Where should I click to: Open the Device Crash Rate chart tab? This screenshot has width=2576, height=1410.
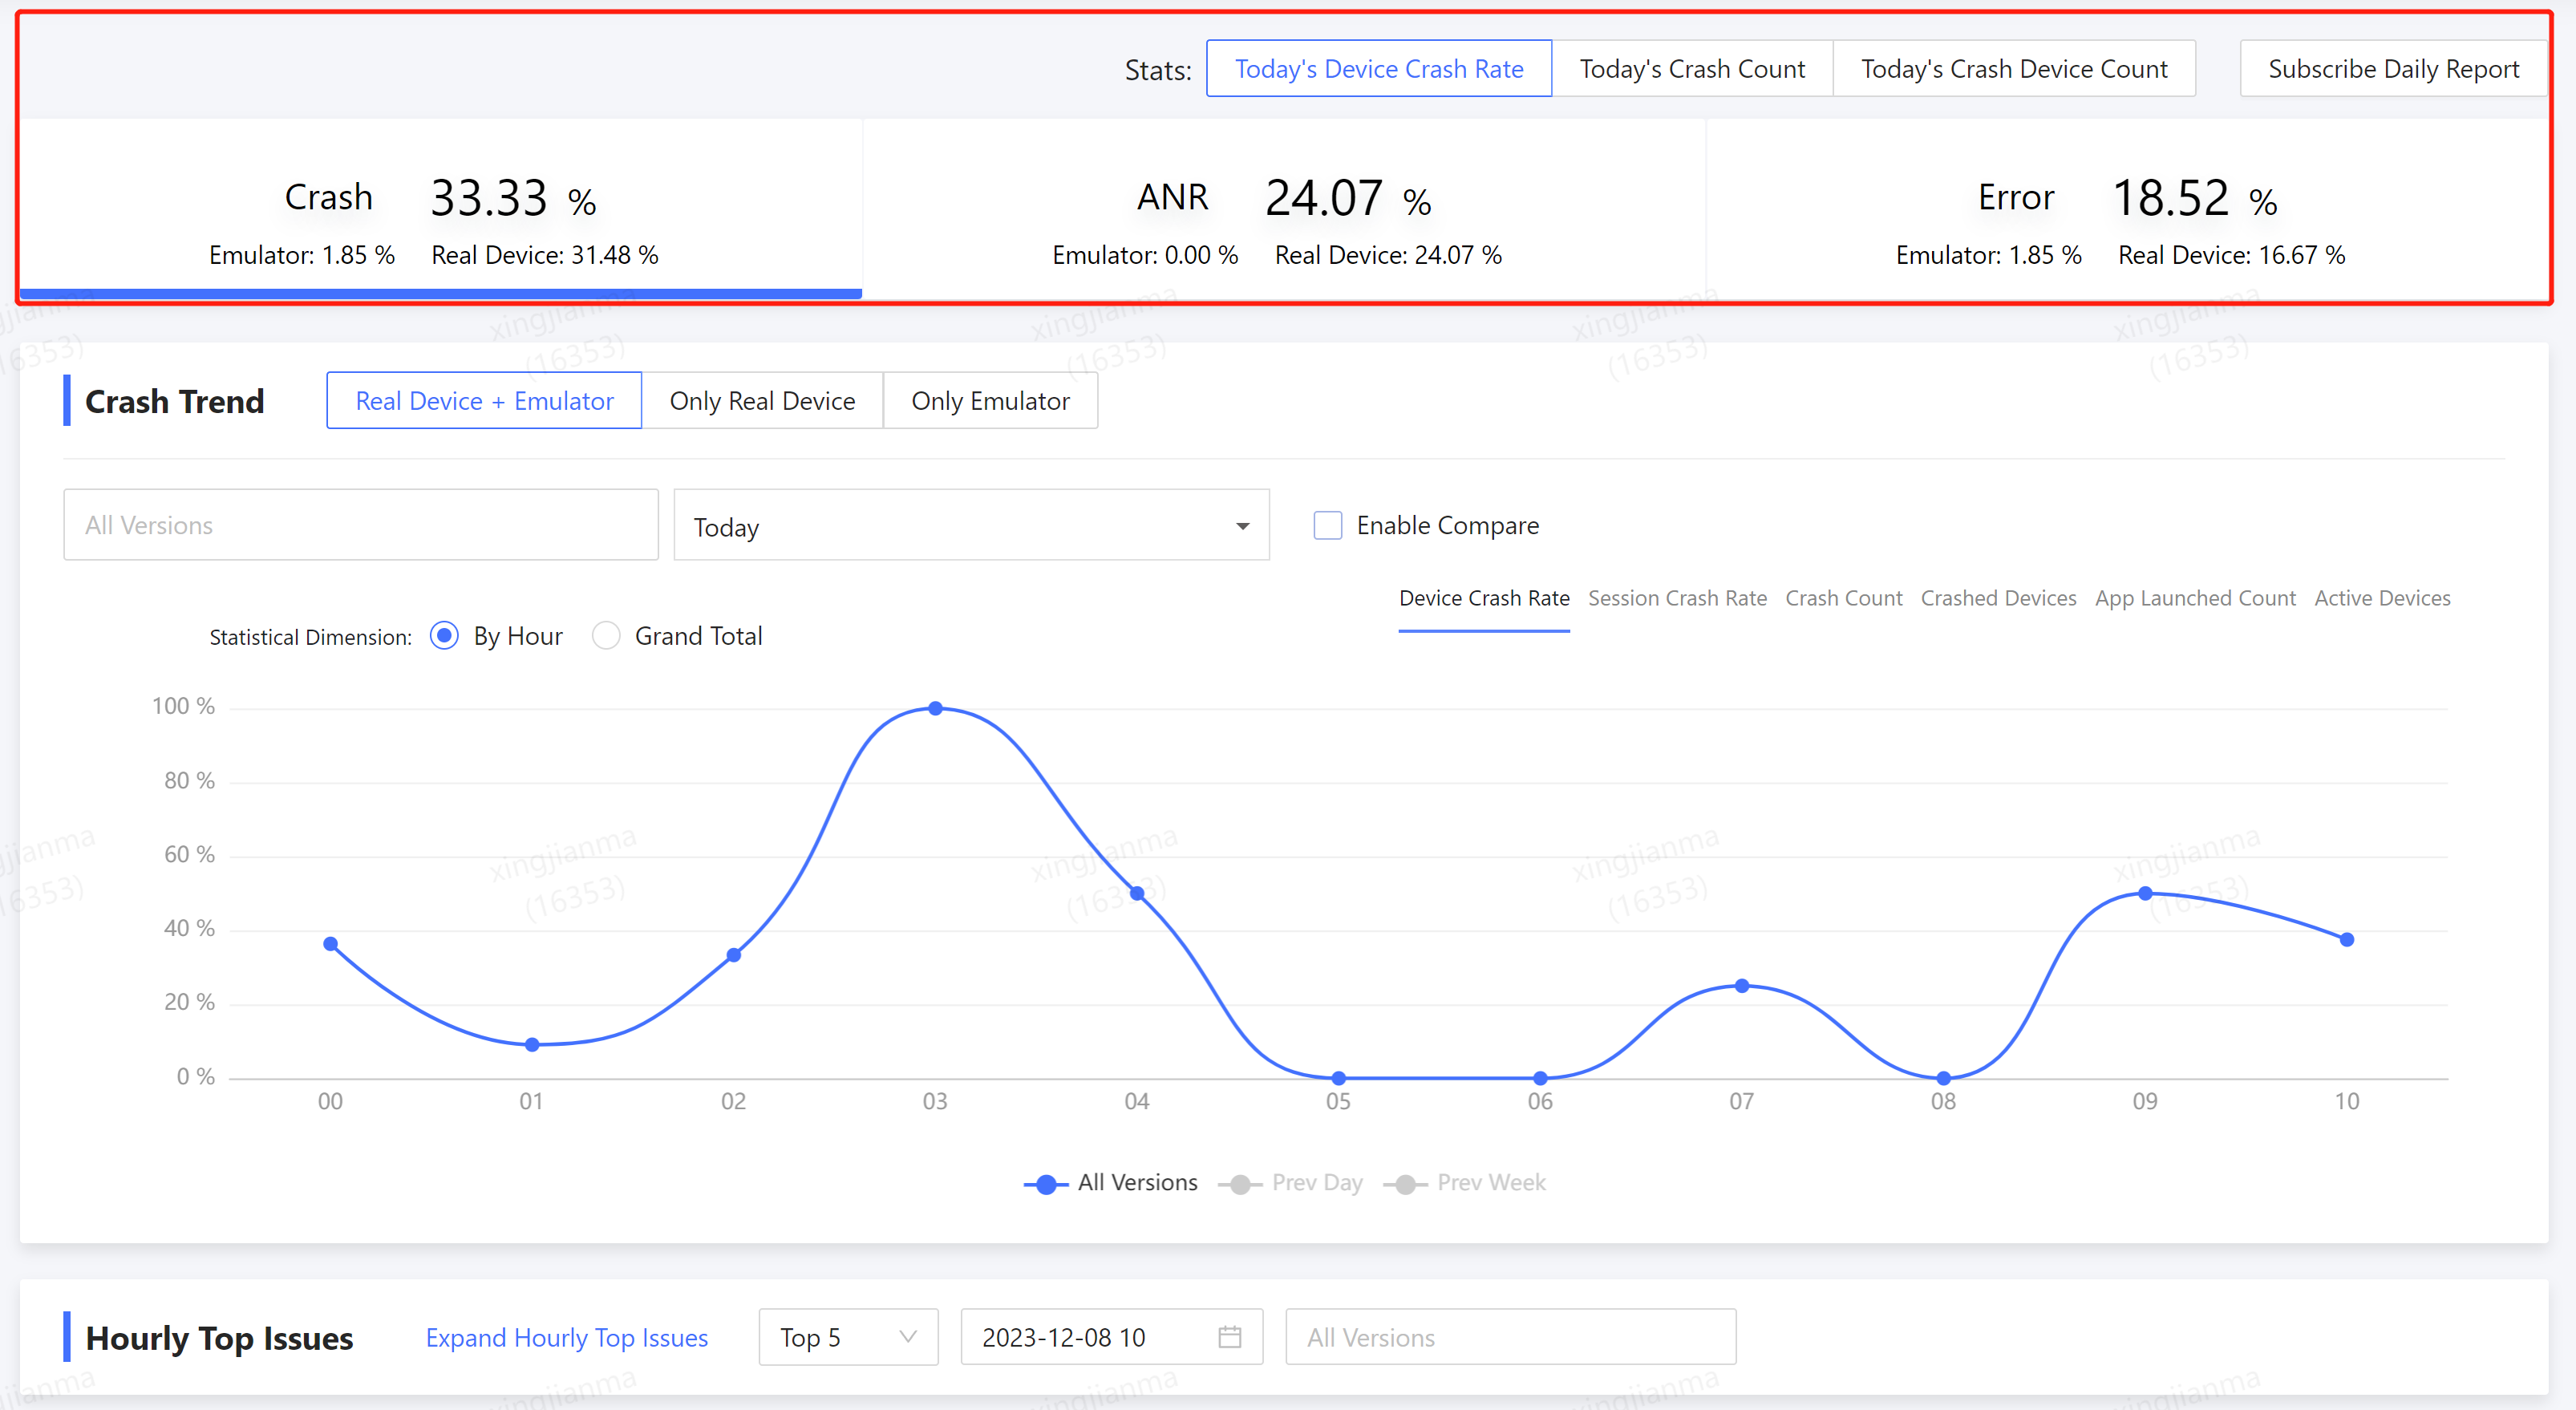click(1484, 598)
